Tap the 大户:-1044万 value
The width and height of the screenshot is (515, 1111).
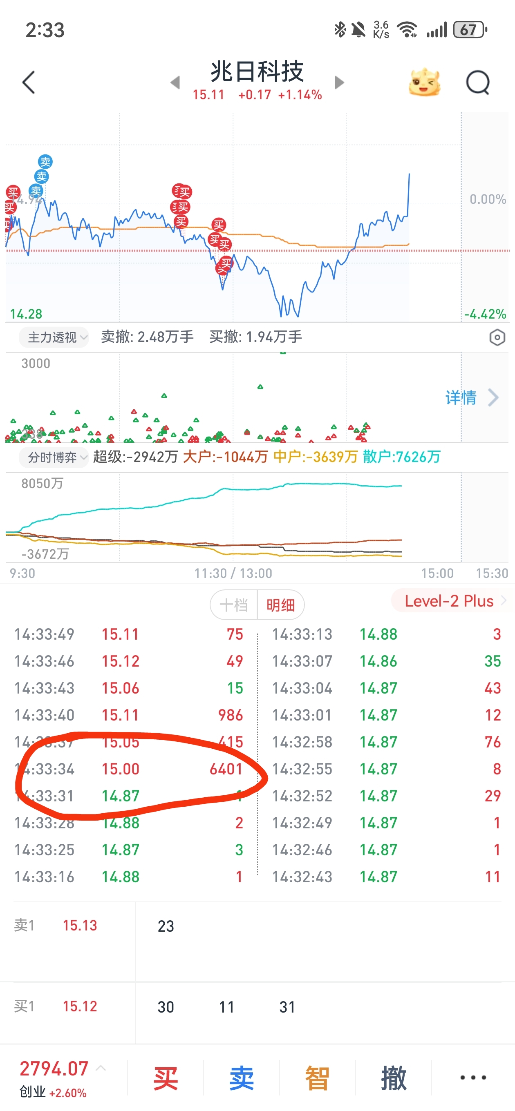tap(225, 457)
